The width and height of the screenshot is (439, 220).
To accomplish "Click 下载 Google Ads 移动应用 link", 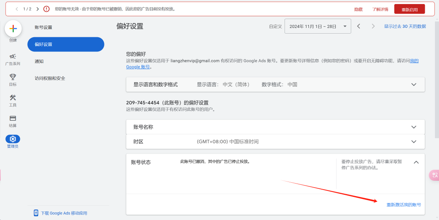I will (x=64, y=213).
